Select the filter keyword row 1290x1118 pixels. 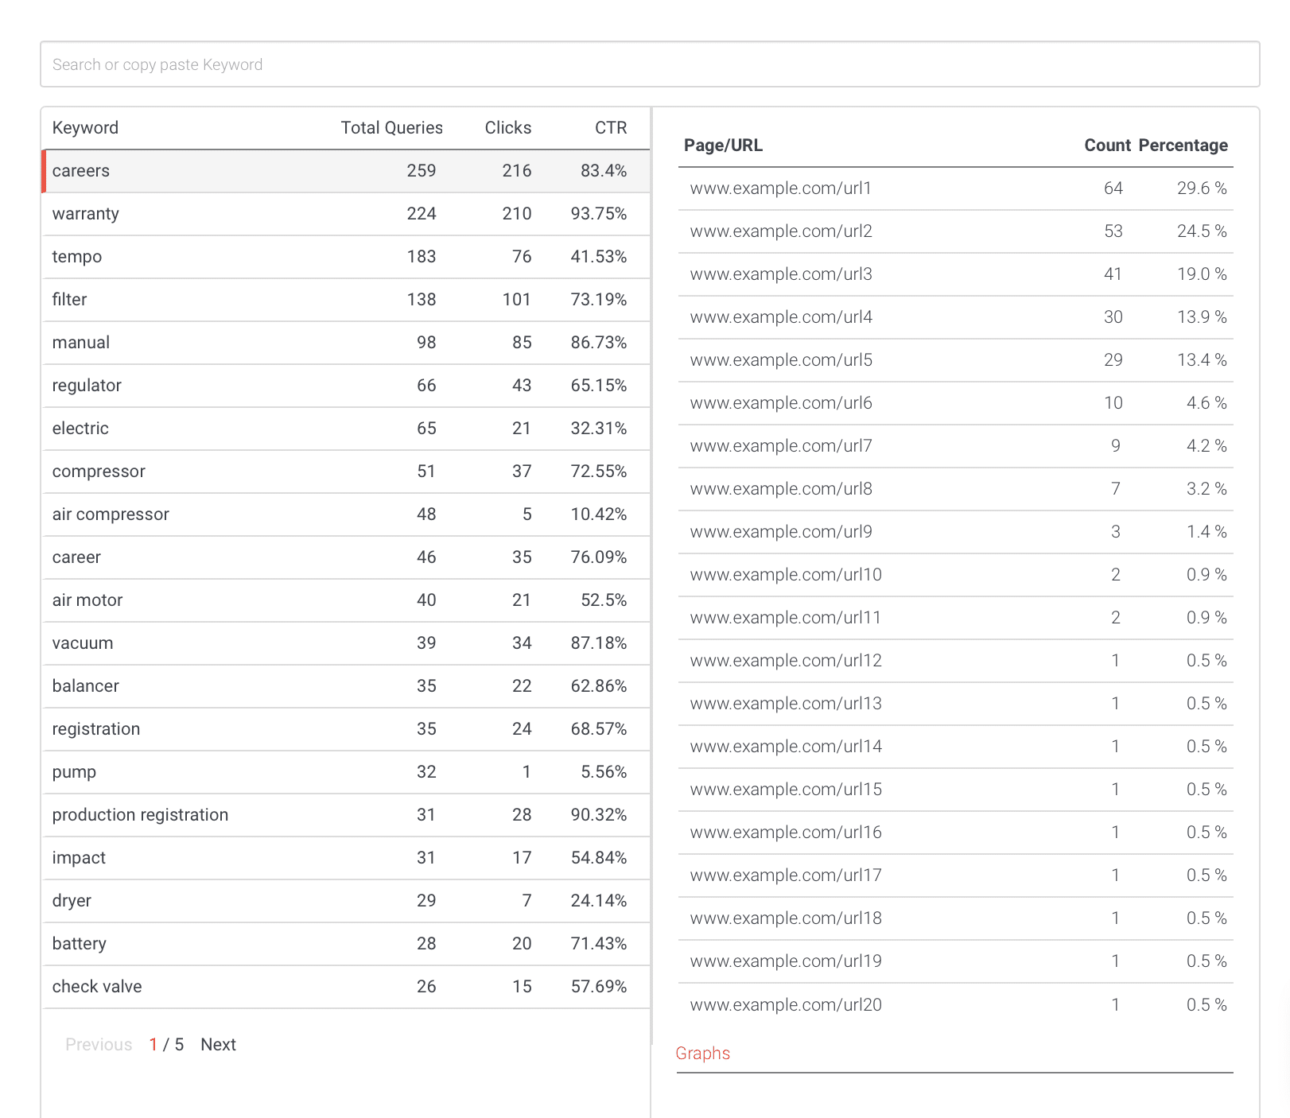pos(346,300)
